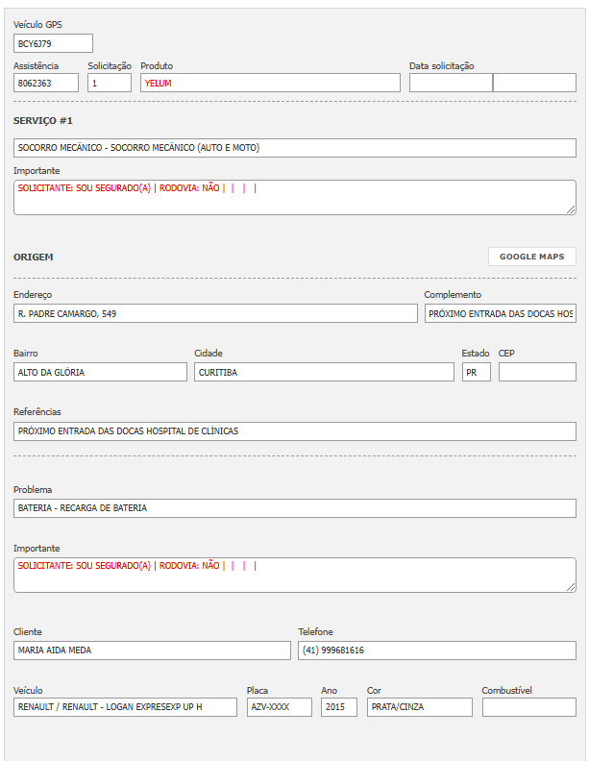Focus the Referências field
This screenshot has width=589, height=761.
(x=295, y=431)
